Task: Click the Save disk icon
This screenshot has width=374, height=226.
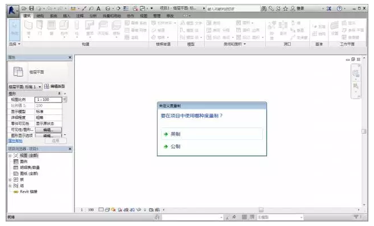Action: click(x=32, y=8)
